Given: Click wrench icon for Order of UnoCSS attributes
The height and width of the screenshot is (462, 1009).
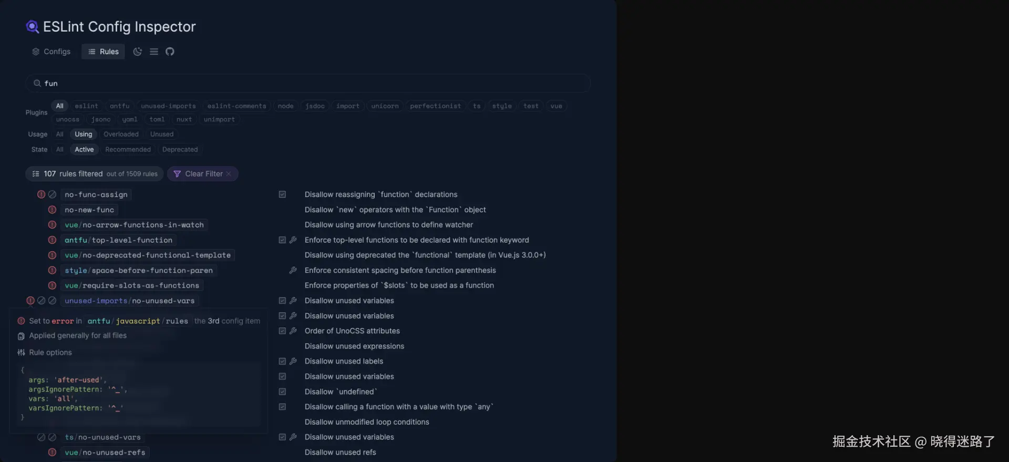Looking at the screenshot, I should [x=293, y=331].
